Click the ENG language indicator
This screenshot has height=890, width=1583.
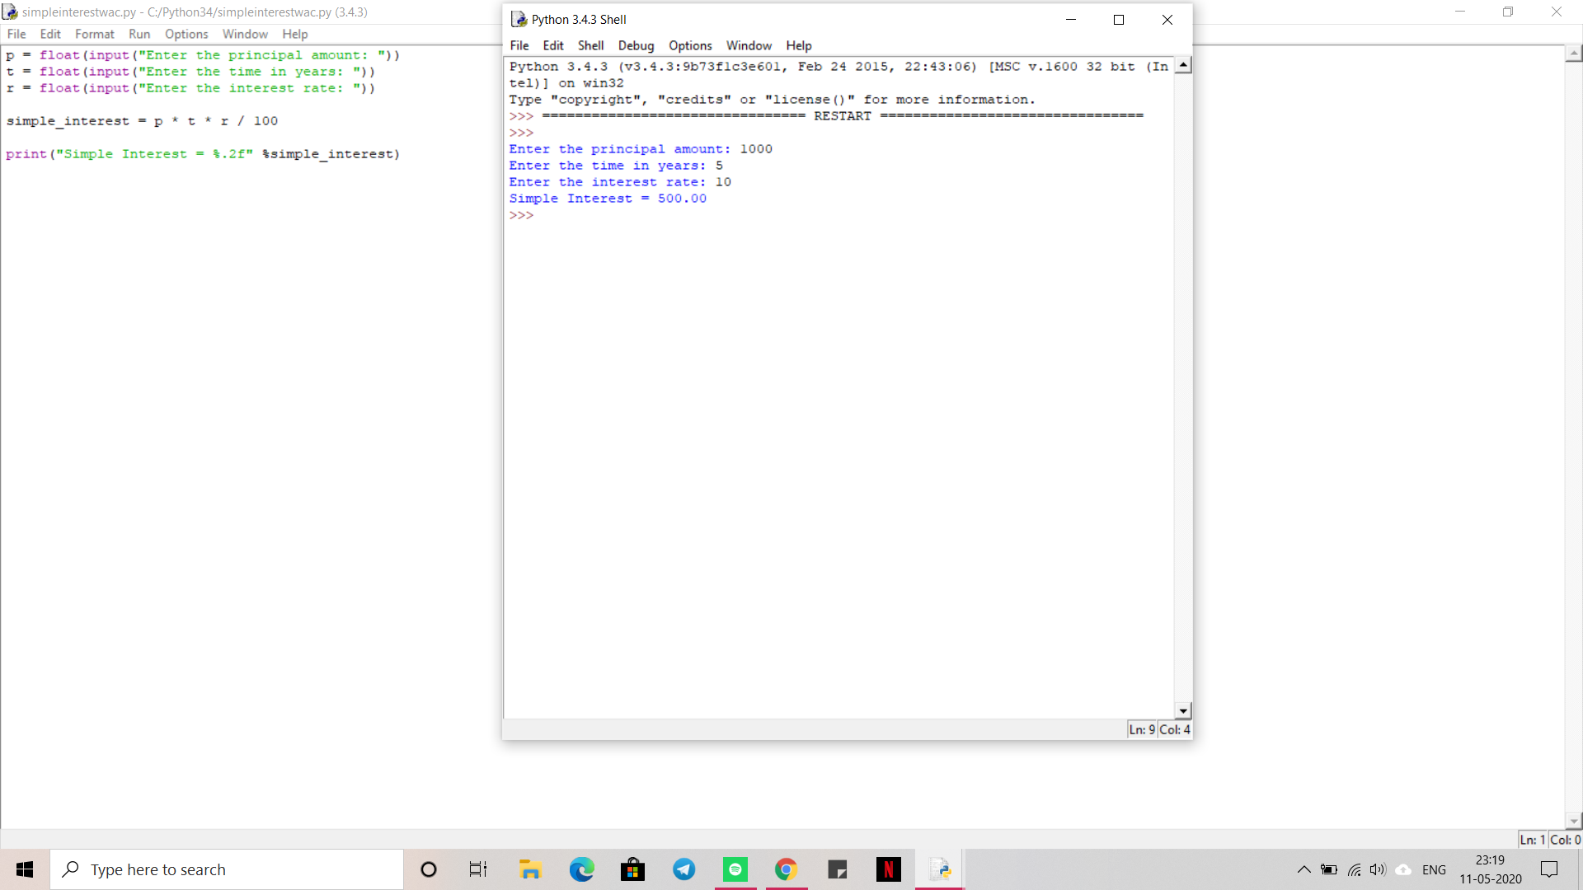pos(1434,869)
